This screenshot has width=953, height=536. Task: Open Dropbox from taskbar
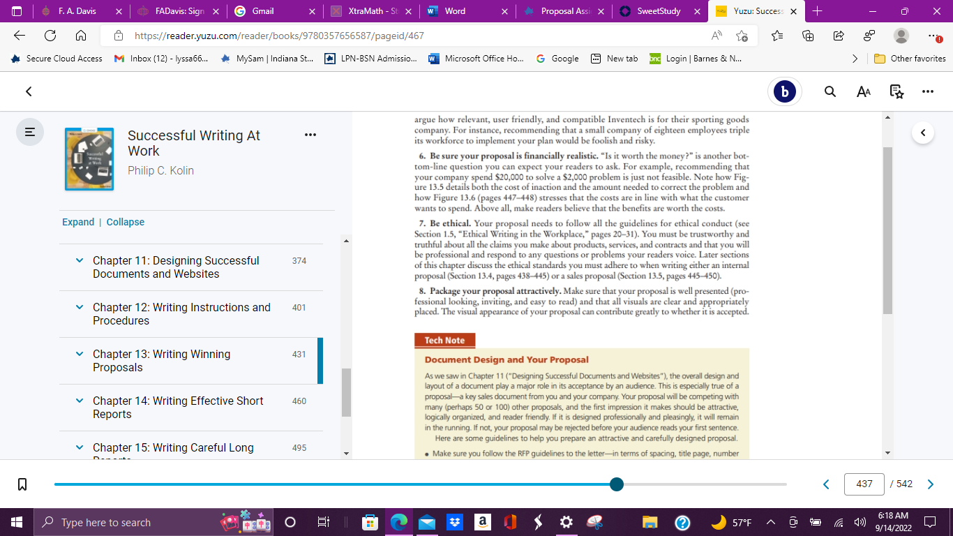click(x=454, y=522)
